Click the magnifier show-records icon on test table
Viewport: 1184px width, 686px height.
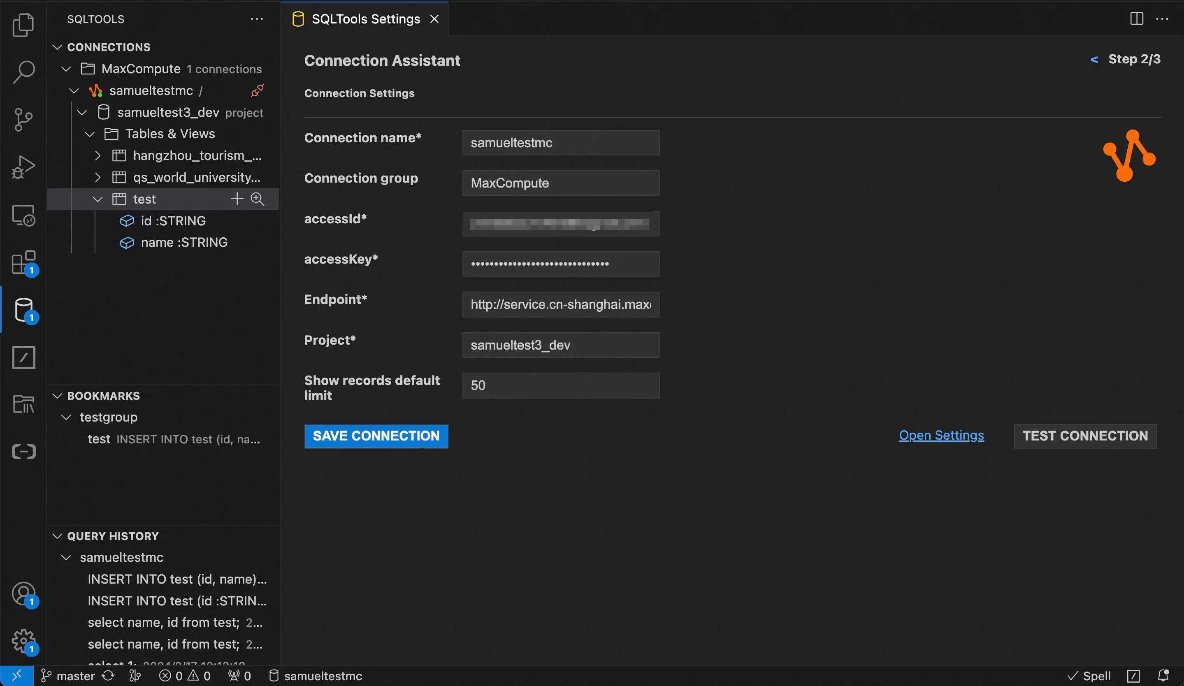tap(257, 199)
